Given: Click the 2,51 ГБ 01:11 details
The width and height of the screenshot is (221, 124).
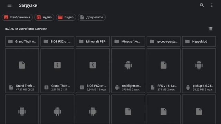Looking at the screenshot, I should 59,90.
